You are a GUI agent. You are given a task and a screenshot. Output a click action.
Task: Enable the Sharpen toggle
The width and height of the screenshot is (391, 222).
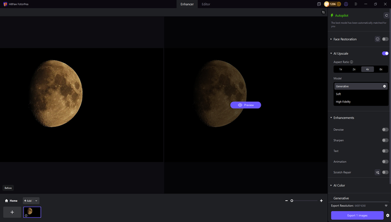(385, 140)
